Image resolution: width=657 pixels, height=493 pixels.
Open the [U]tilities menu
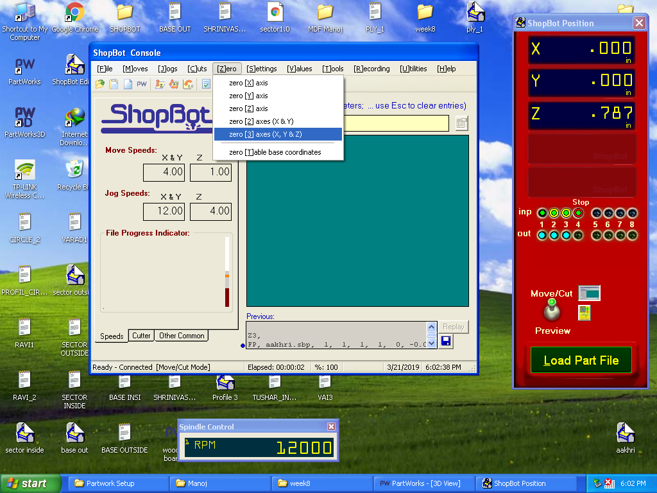point(413,69)
